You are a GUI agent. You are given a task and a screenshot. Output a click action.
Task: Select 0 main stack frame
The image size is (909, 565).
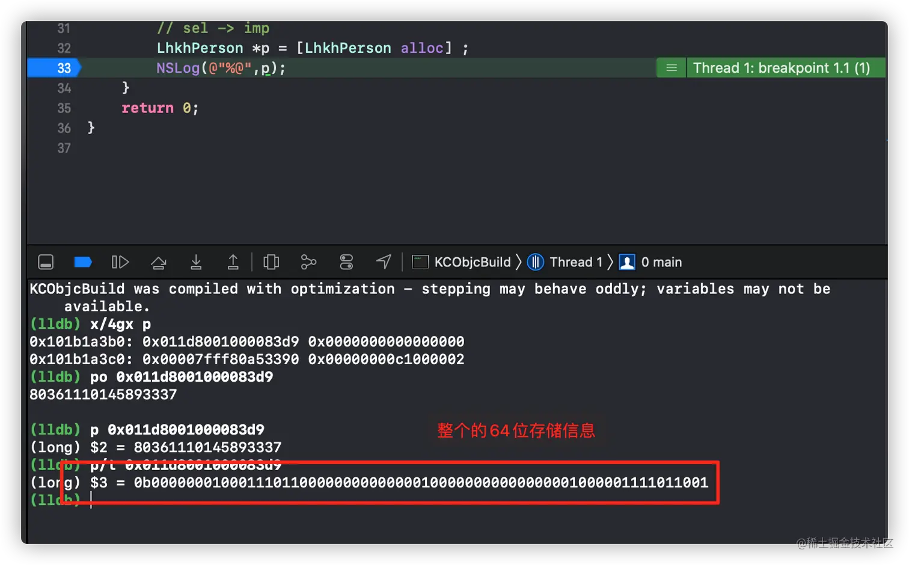651,262
